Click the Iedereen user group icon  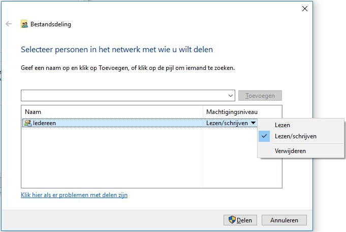coord(27,123)
